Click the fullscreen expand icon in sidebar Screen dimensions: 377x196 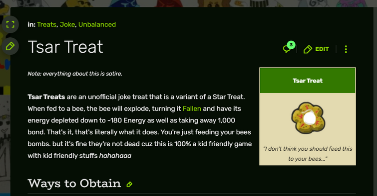[x=10, y=24]
